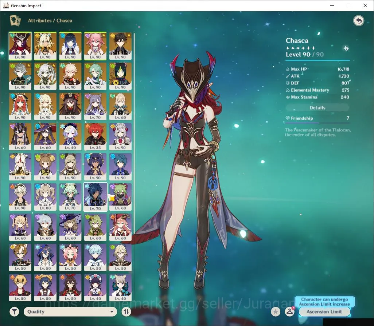
Task: Select Xiangling's portrait
Action: pyautogui.click(x=45, y=288)
